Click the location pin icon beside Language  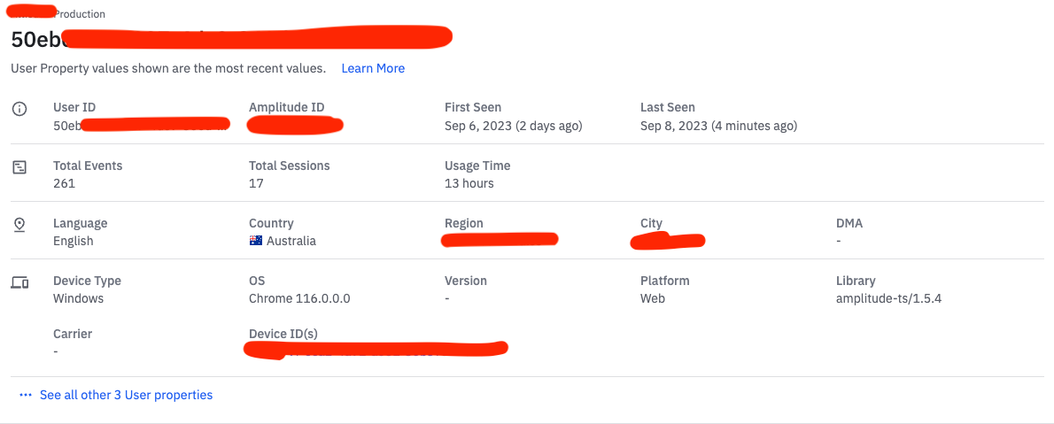click(20, 224)
